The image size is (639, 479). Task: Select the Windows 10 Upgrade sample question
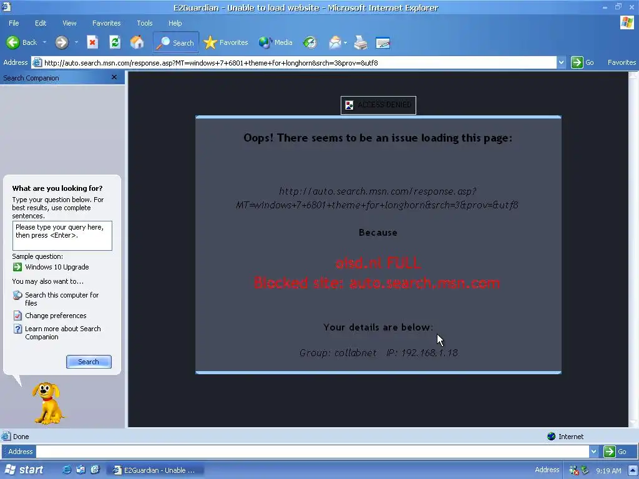pyautogui.click(x=57, y=267)
